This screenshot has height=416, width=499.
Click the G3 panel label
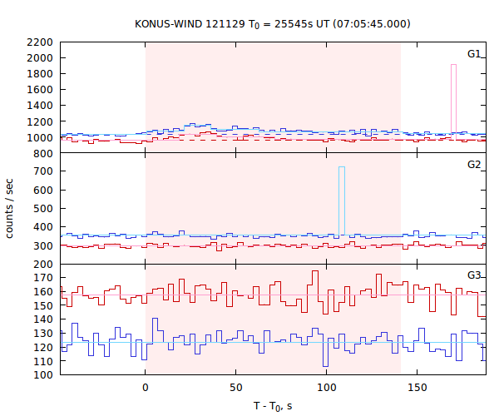(474, 275)
